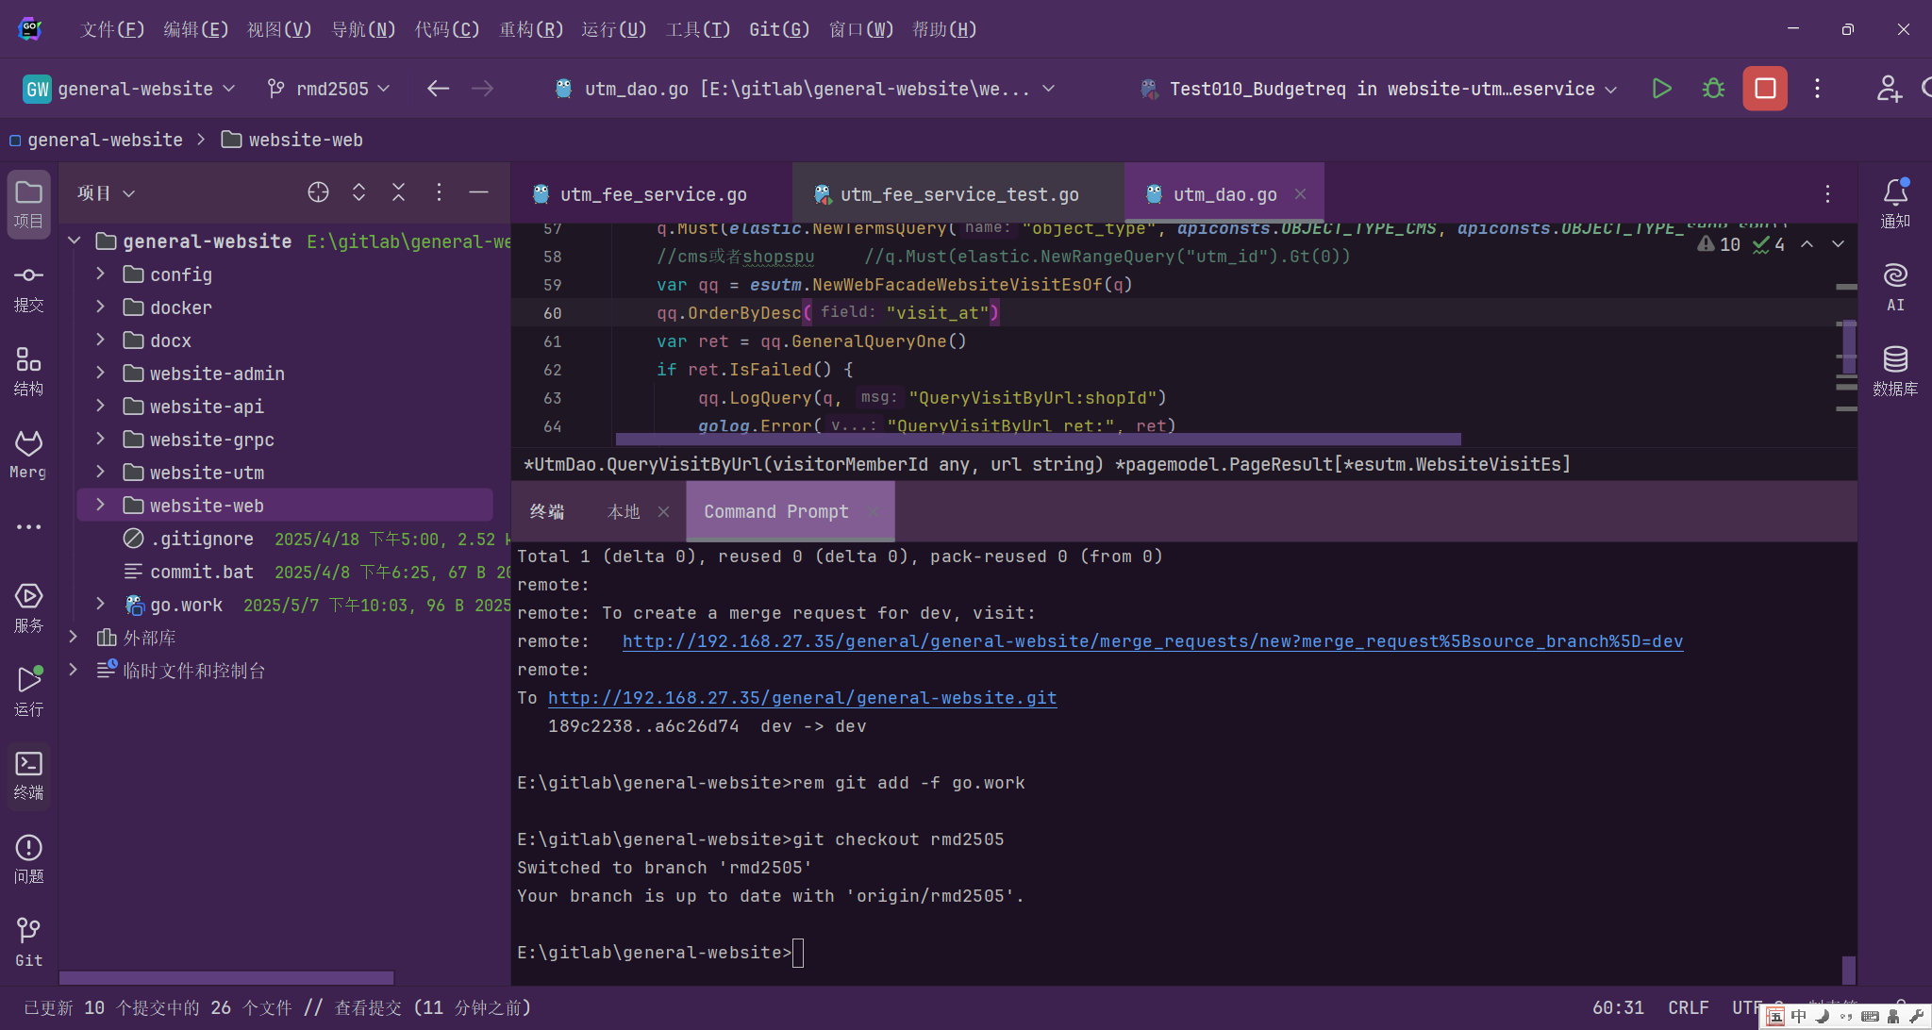Stop the running test process

(1764, 89)
